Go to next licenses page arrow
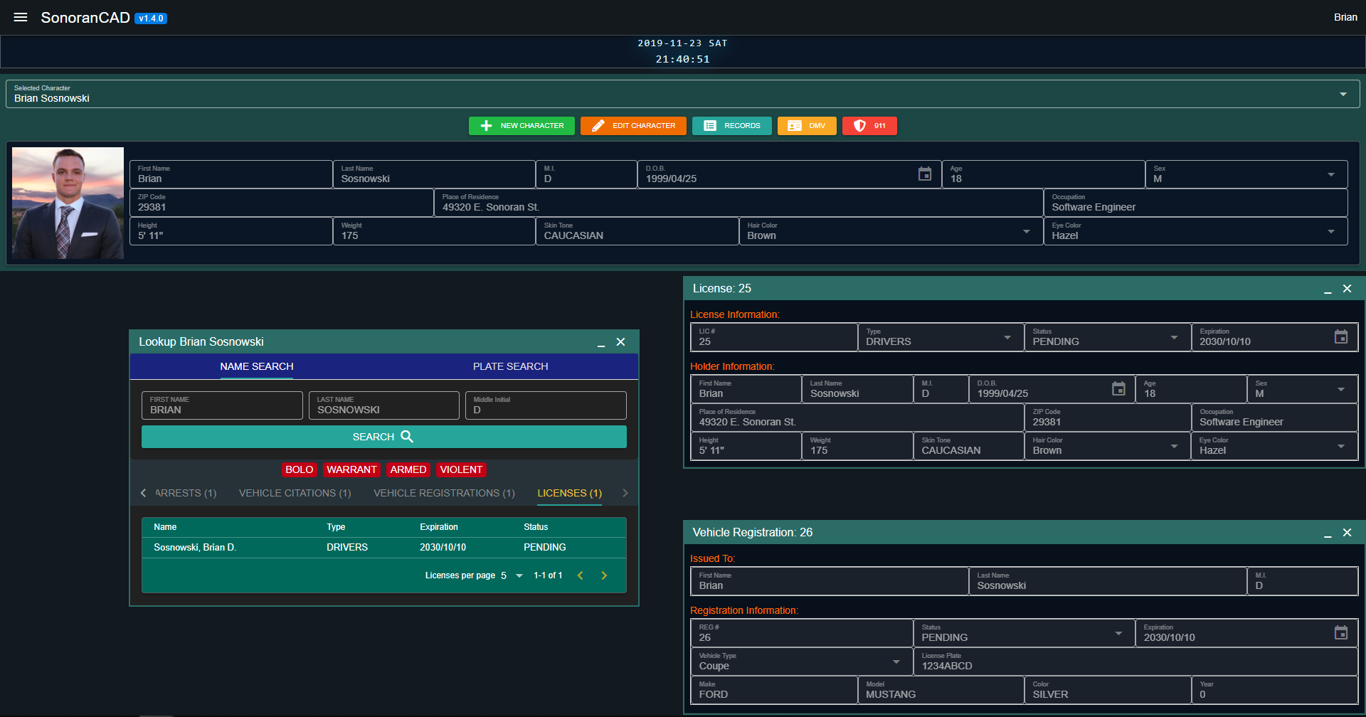Screen dimensions: 1366x717 (604, 575)
